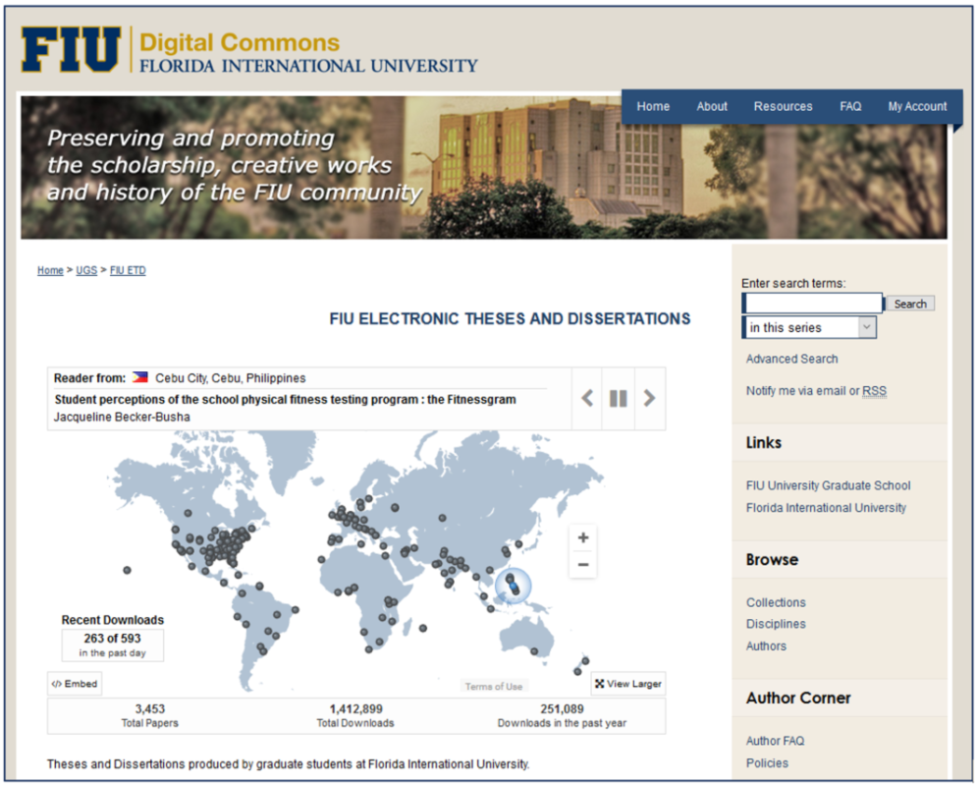Click the FIU Electronic Theses and Dissertations heading

point(510,319)
